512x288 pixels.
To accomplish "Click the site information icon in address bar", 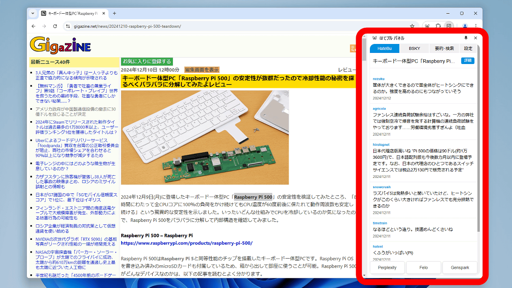I will (67, 26).
